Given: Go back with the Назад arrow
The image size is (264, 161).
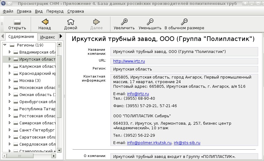Looking at the screenshot, I should point(45,22).
